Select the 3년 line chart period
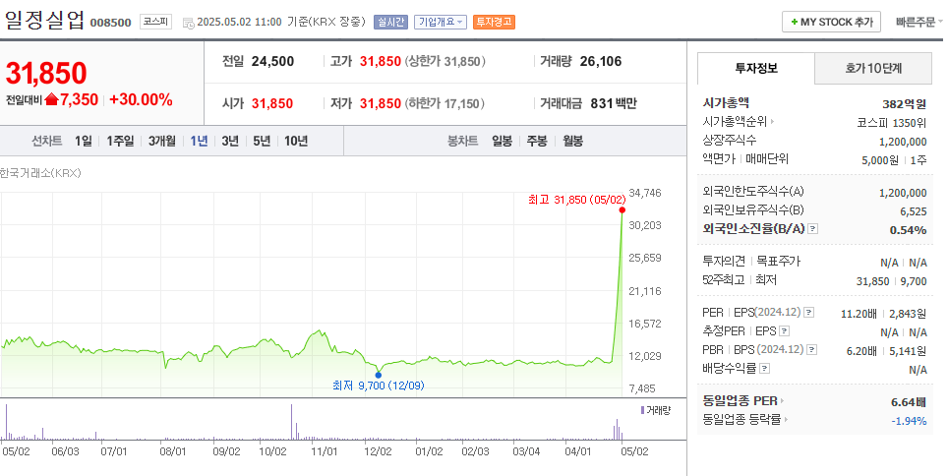 pyautogui.click(x=230, y=141)
